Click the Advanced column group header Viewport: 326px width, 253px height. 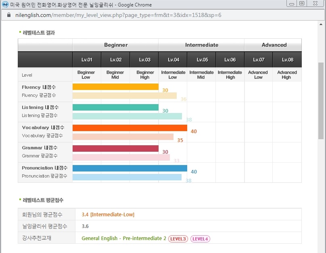tap(273, 45)
